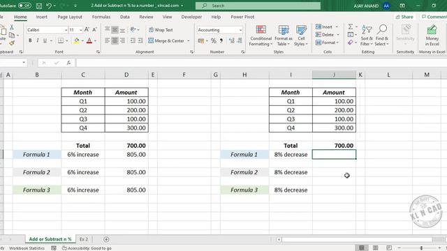Click the Share button
Viewport: 447px width, 251px height.
(404, 17)
